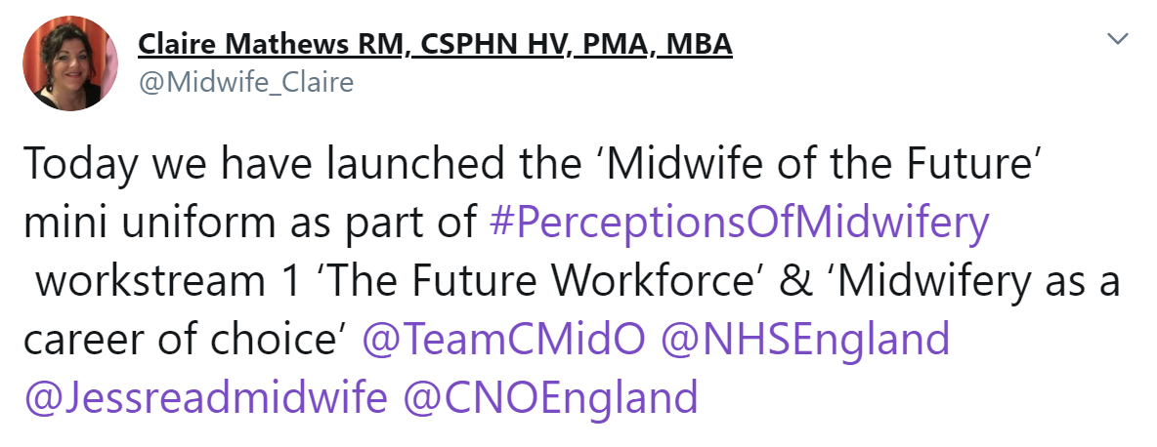Click the 'Midwife of the Future' phrase
Viewport: 1157px width, 447px height.
822,164
